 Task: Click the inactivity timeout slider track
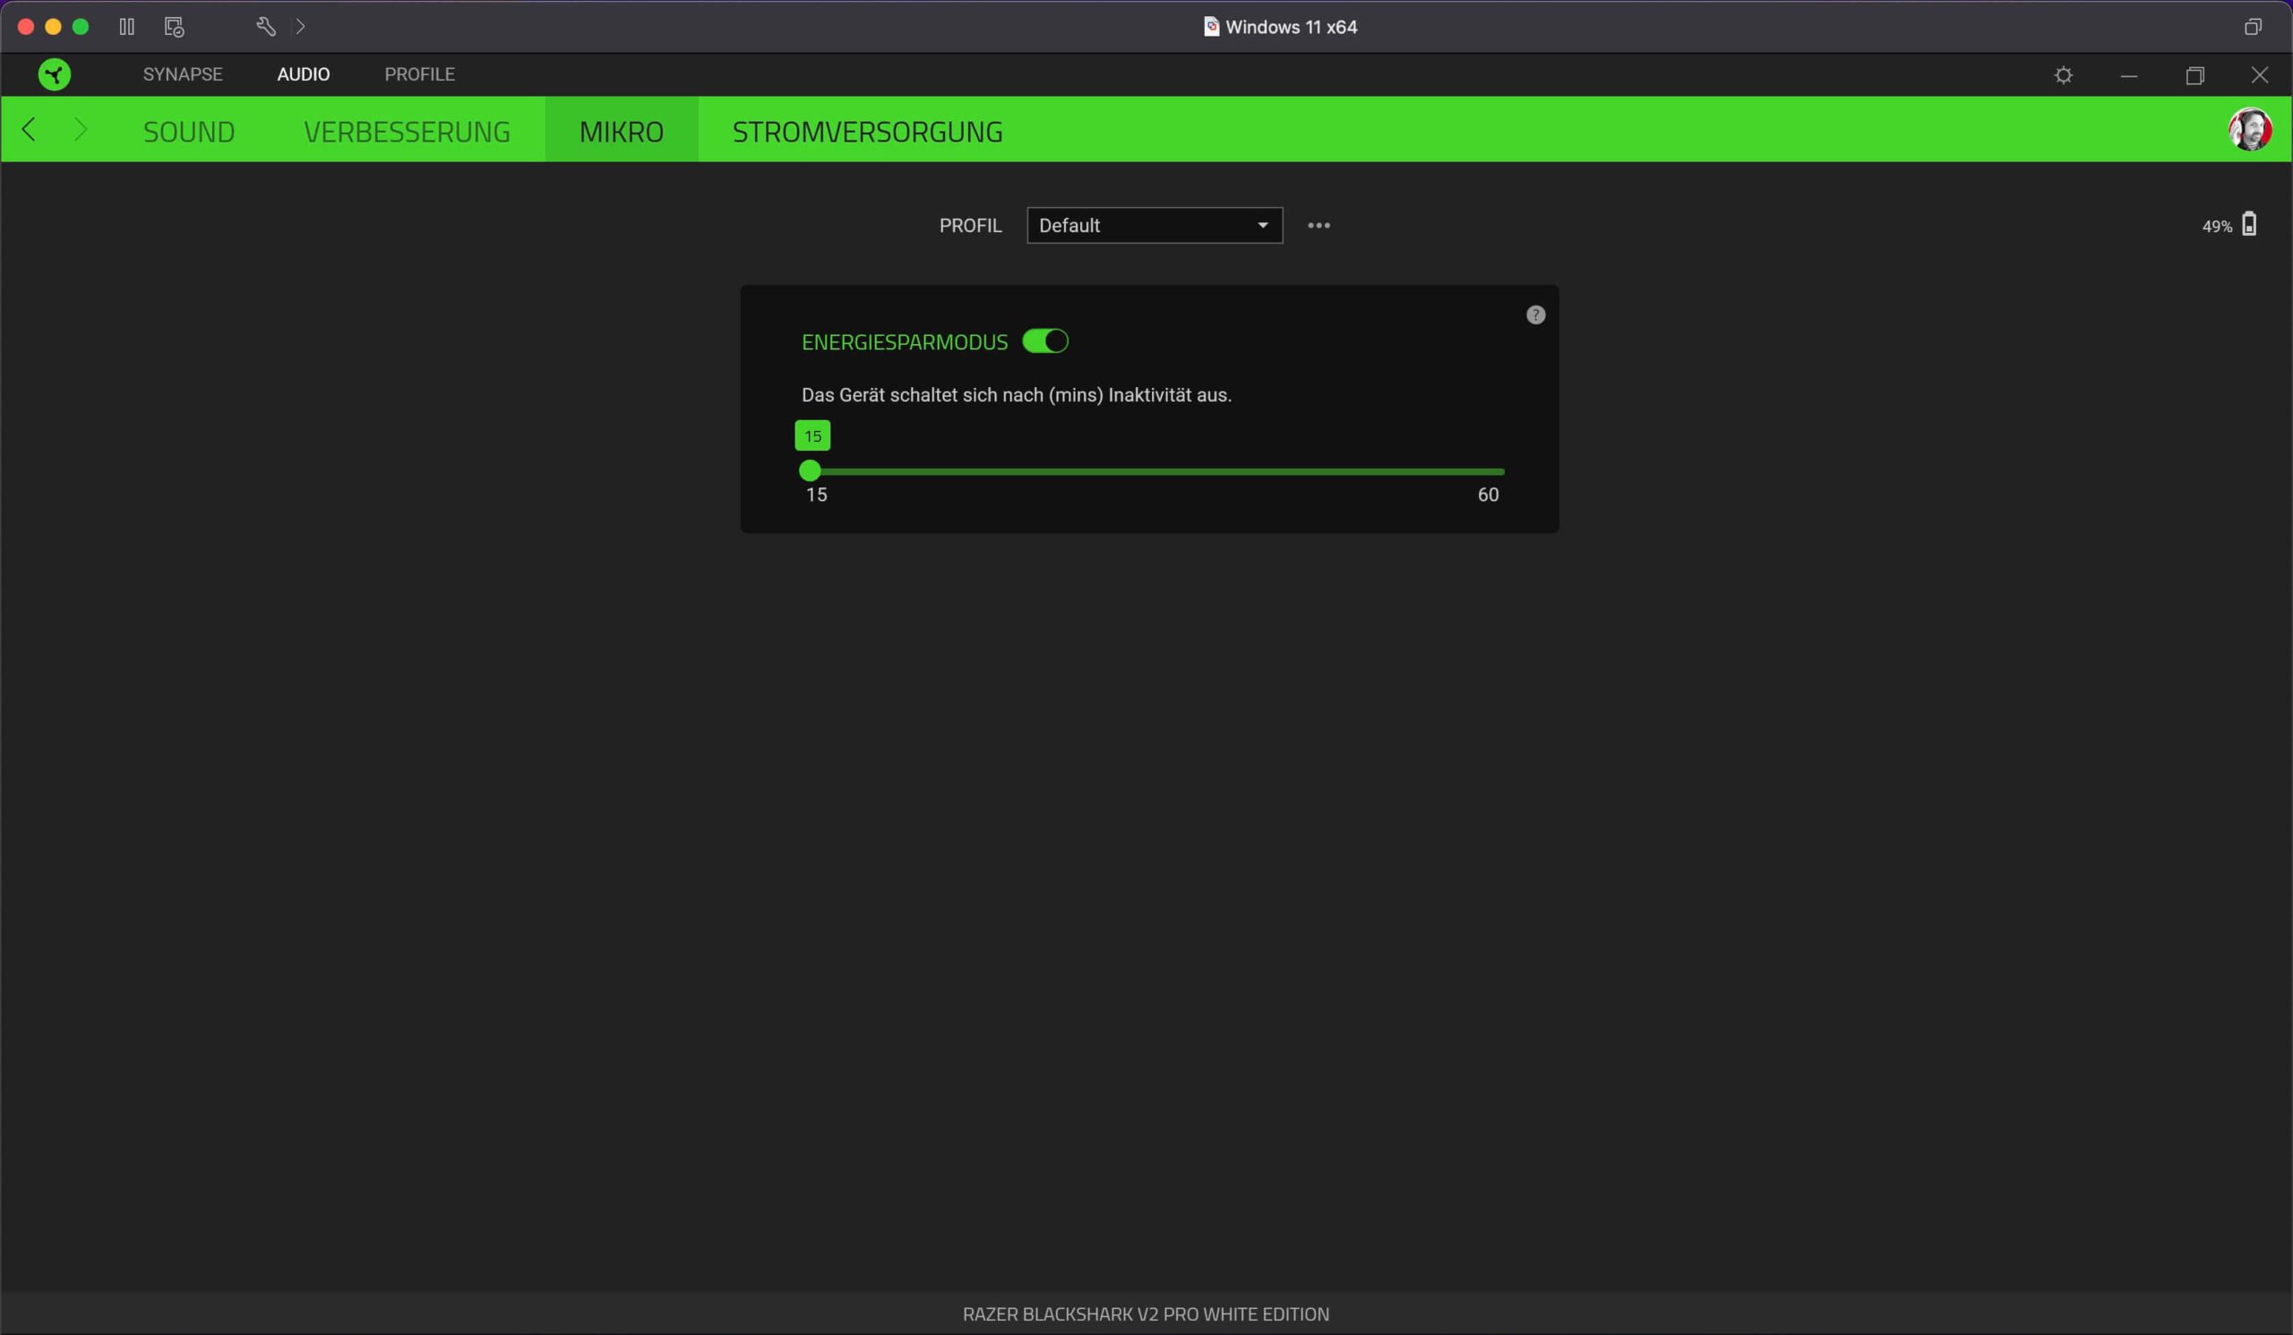pyautogui.click(x=1155, y=471)
